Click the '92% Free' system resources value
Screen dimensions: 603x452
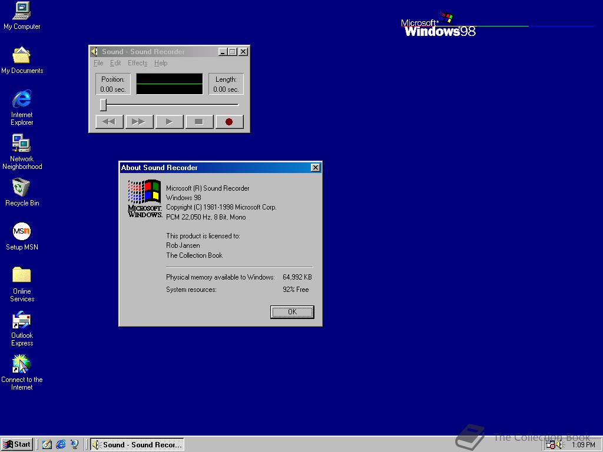pyautogui.click(x=296, y=290)
